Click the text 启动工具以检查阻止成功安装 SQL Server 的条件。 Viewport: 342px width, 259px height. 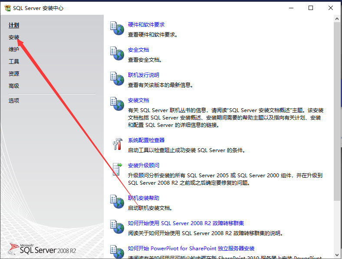(187, 150)
